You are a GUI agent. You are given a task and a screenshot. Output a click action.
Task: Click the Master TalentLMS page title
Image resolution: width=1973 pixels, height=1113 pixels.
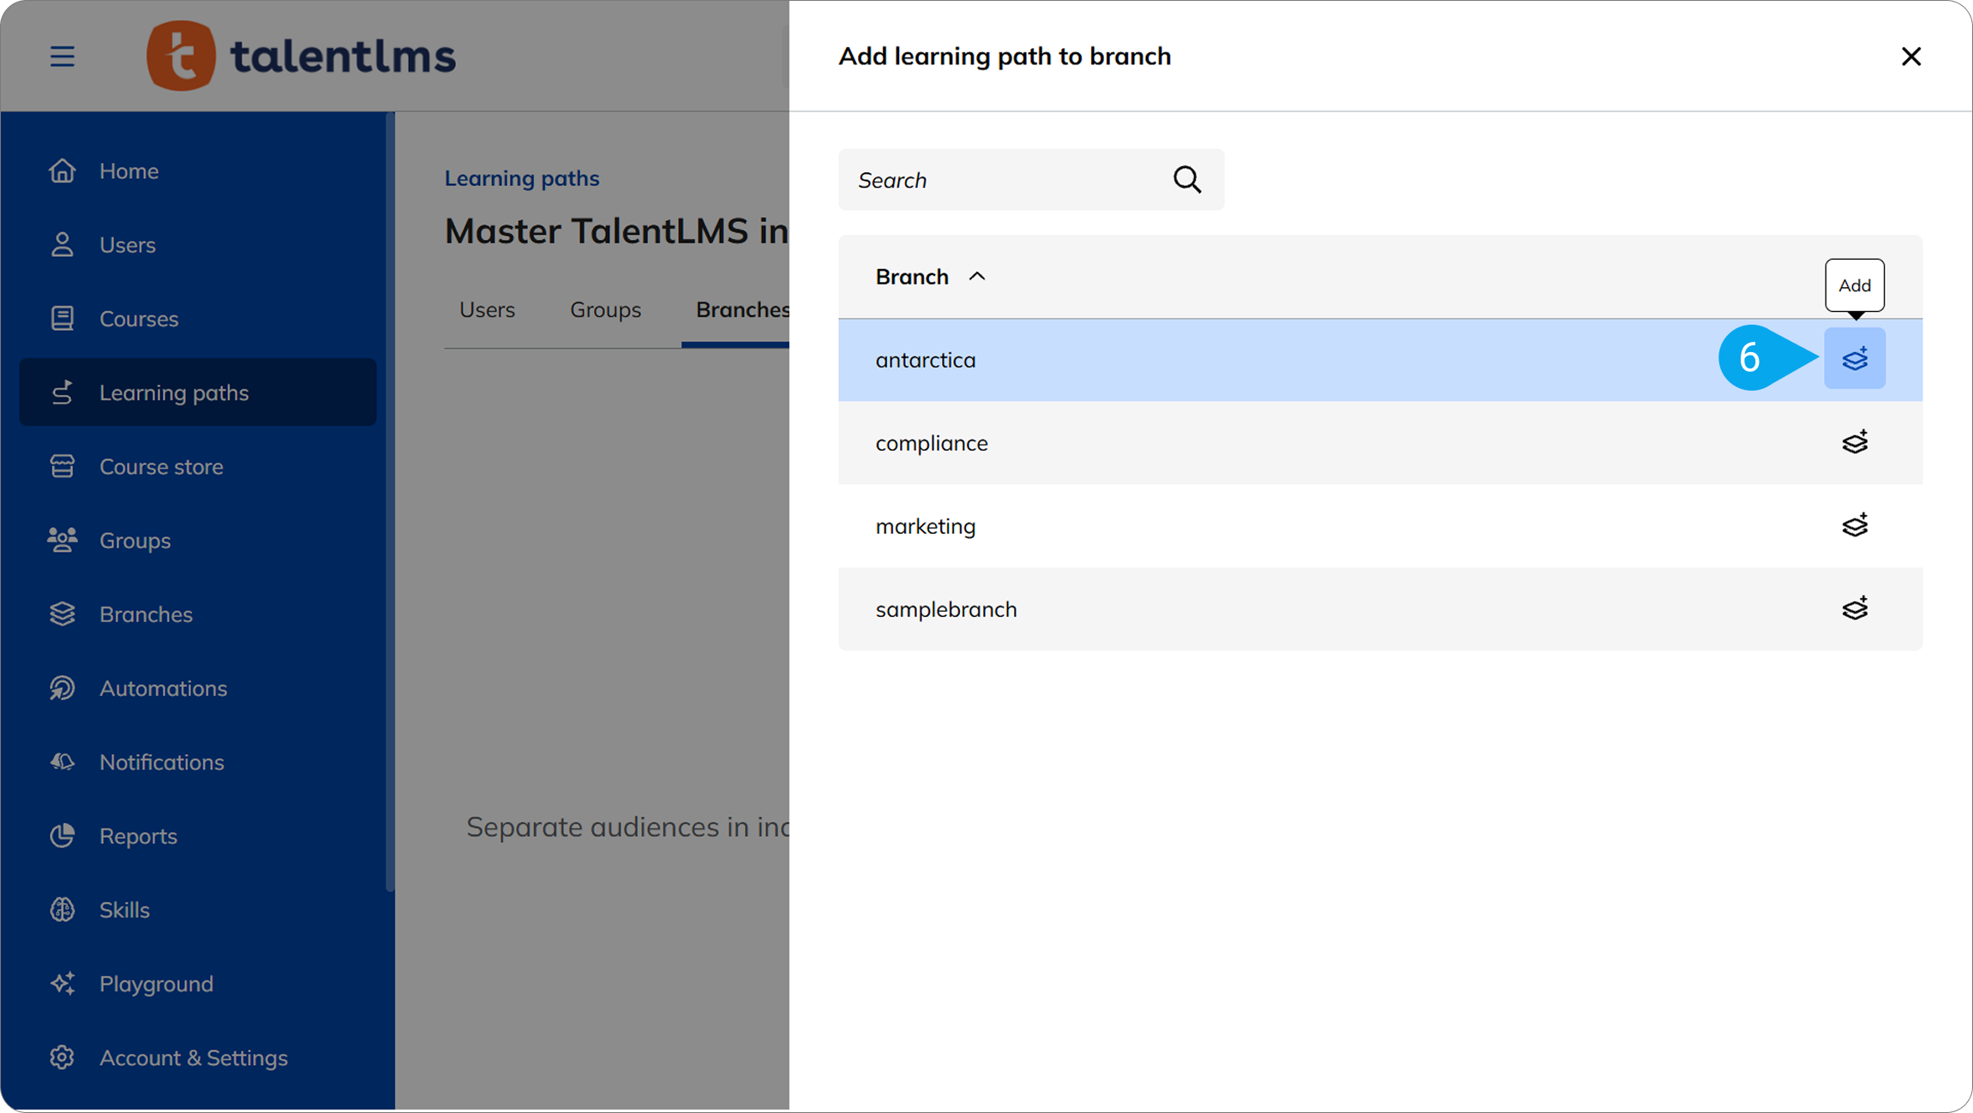click(x=616, y=231)
